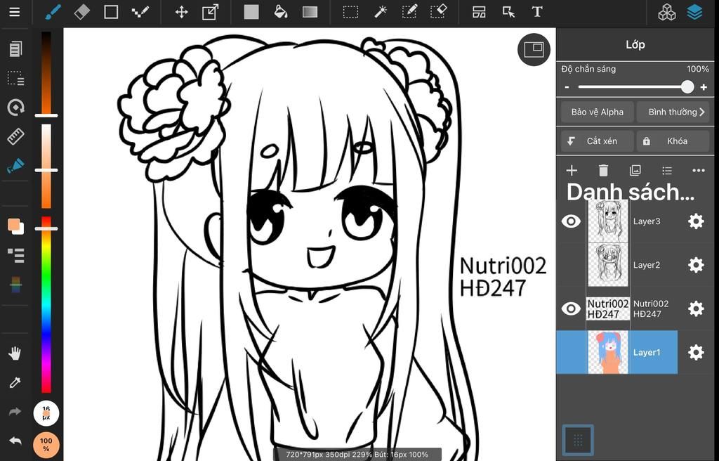This screenshot has height=461, width=719.
Task: Select the rectangle shape tool
Action: pos(111,12)
